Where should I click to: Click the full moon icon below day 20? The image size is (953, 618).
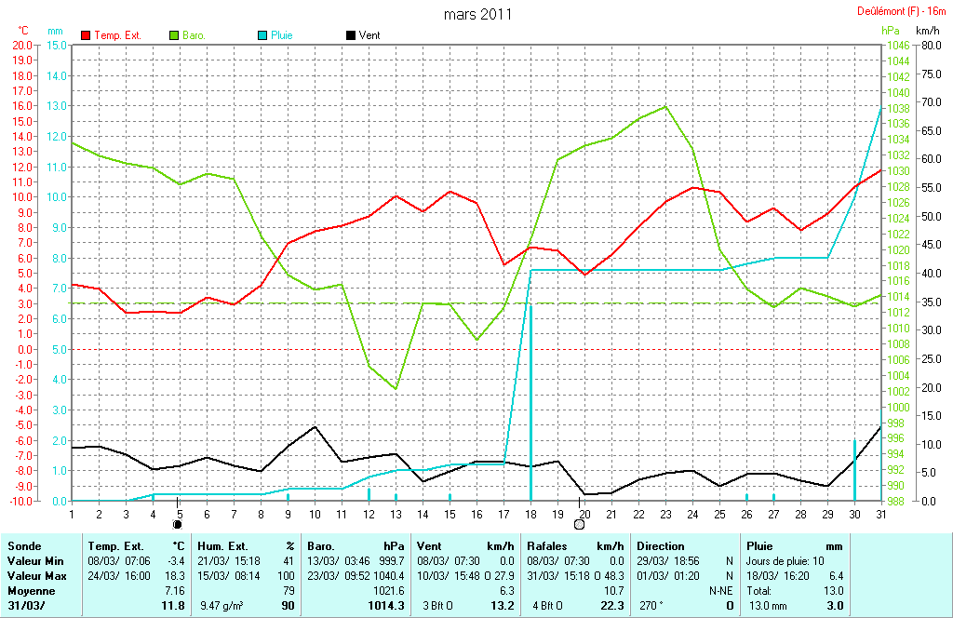pos(579,525)
